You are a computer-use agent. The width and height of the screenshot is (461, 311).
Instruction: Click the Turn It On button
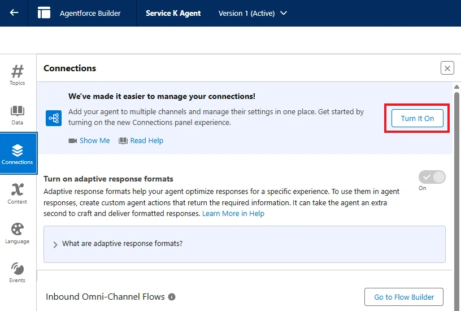click(417, 118)
